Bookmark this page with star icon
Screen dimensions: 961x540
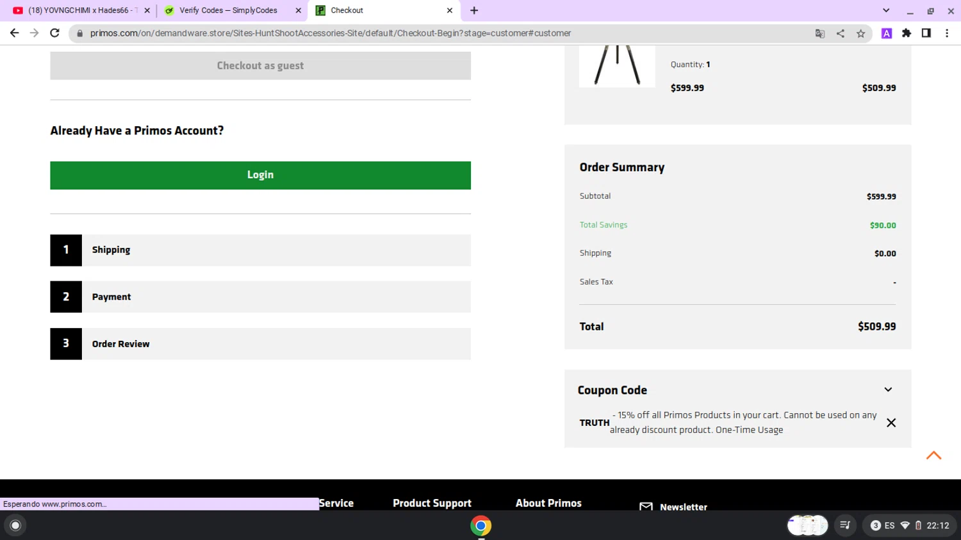pyautogui.click(x=861, y=33)
